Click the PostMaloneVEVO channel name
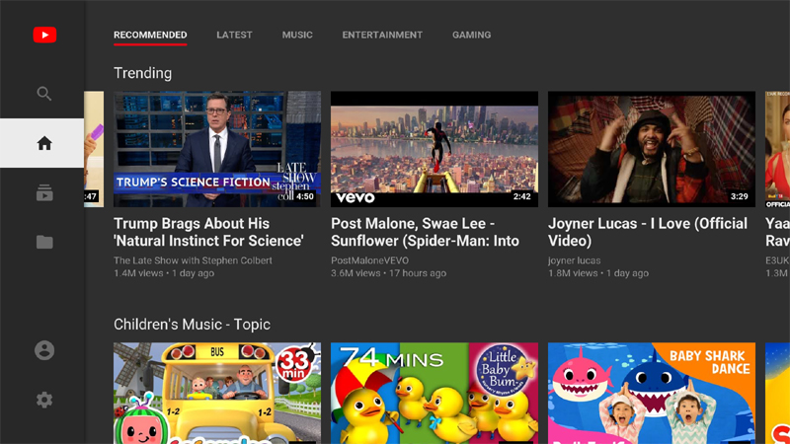 [x=369, y=260]
